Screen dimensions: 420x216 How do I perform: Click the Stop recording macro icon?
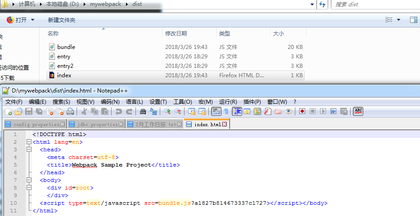[312, 111]
